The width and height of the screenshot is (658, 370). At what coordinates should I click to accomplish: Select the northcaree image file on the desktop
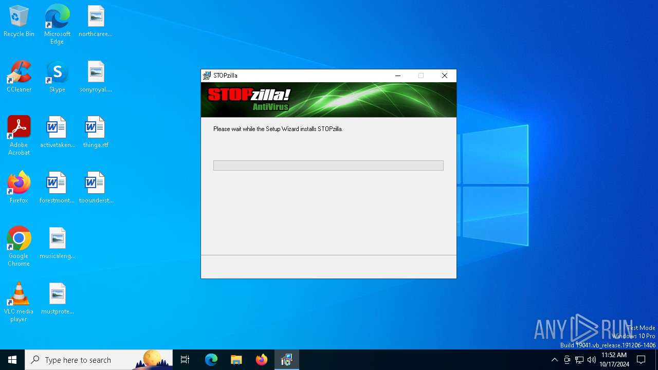[x=96, y=22]
